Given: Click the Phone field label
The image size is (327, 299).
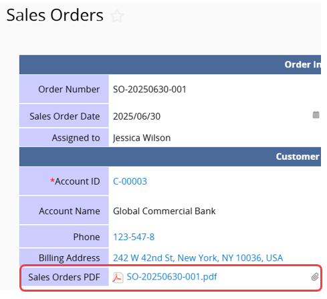Looking at the screenshot, I should pos(86,237).
